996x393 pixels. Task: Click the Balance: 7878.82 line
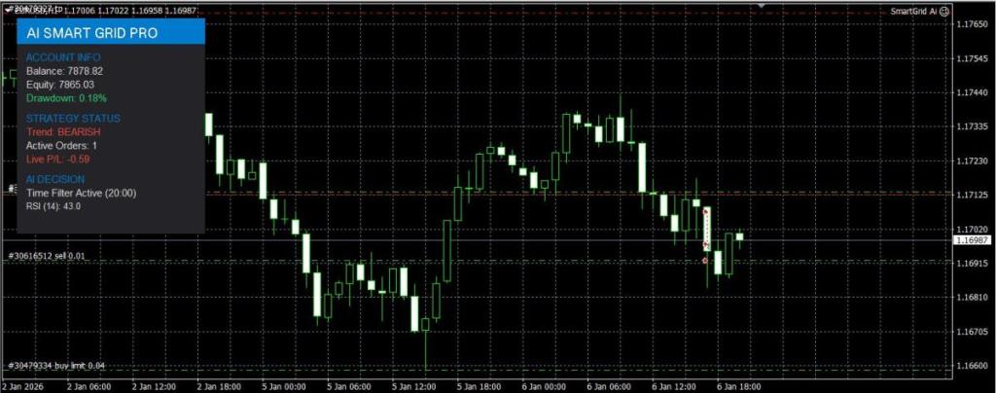64,71
